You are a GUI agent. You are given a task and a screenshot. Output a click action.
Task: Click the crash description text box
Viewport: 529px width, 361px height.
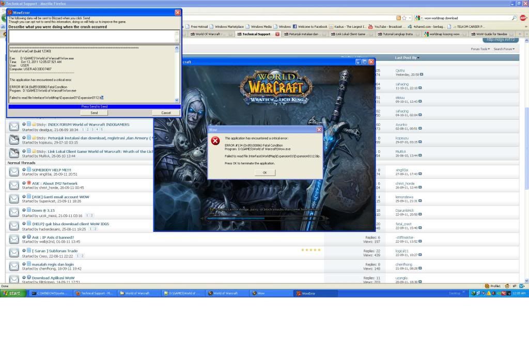point(92,36)
